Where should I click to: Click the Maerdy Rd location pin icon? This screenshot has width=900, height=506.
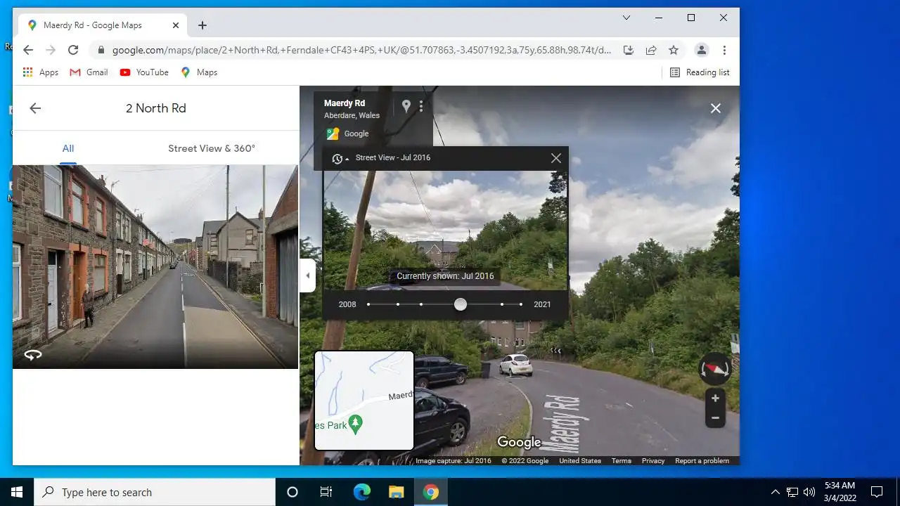pos(406,106)
